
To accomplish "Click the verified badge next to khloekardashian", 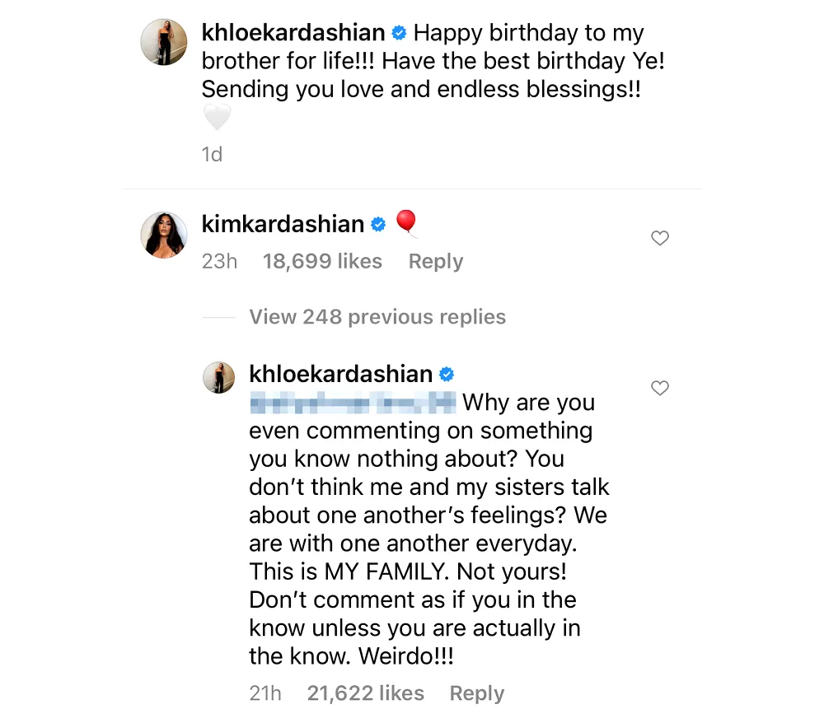I will [399, 33].
